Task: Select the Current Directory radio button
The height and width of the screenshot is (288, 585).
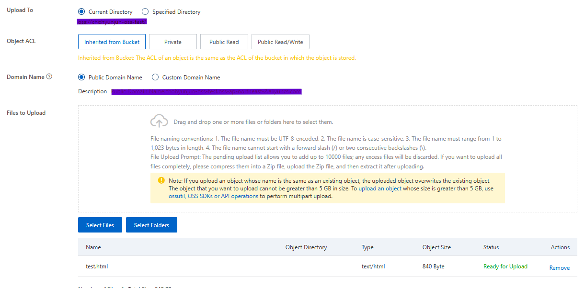Action: coord(81,11)
